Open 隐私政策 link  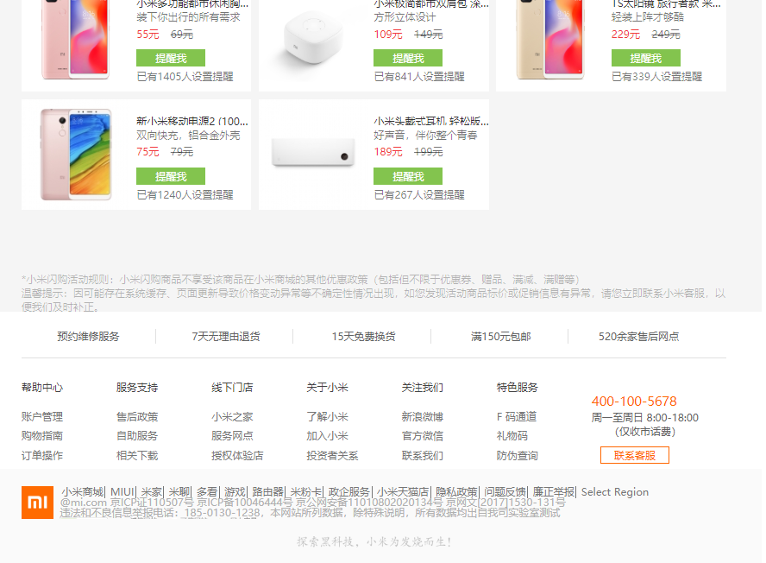tap(456, 491)
